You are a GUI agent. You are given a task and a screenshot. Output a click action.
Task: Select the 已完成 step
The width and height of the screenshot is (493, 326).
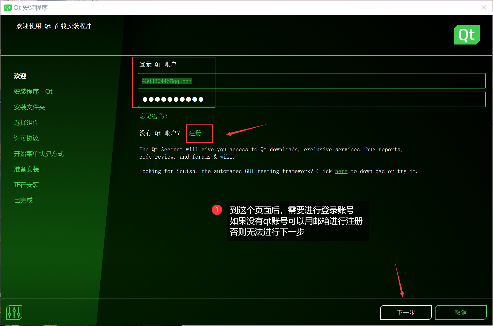tap(23, 200)
